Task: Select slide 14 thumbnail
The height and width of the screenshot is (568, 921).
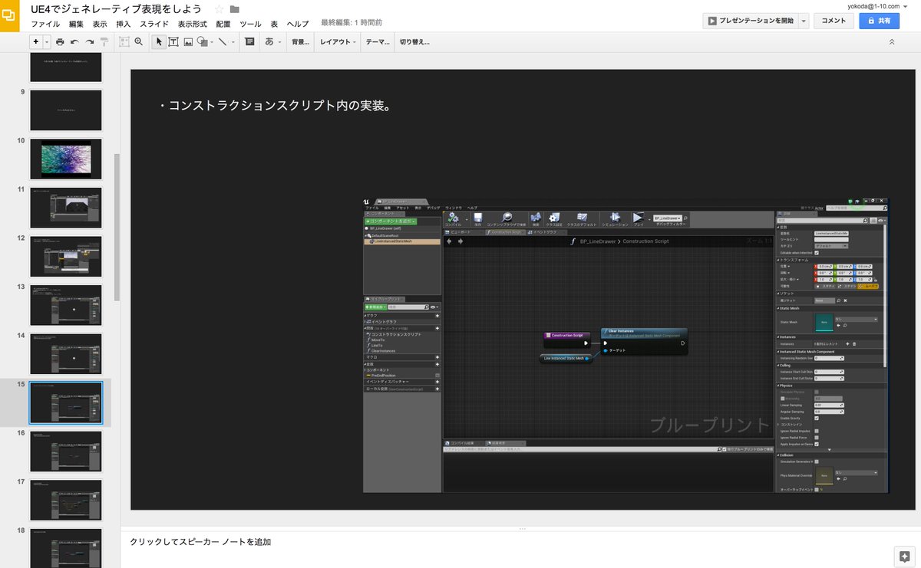Action: tap(66, 354)
